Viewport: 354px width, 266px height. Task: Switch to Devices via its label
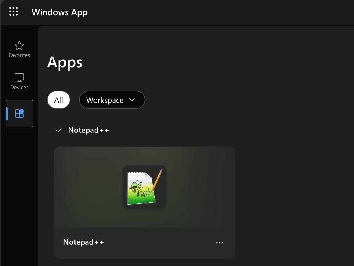[x=19, y=88]
